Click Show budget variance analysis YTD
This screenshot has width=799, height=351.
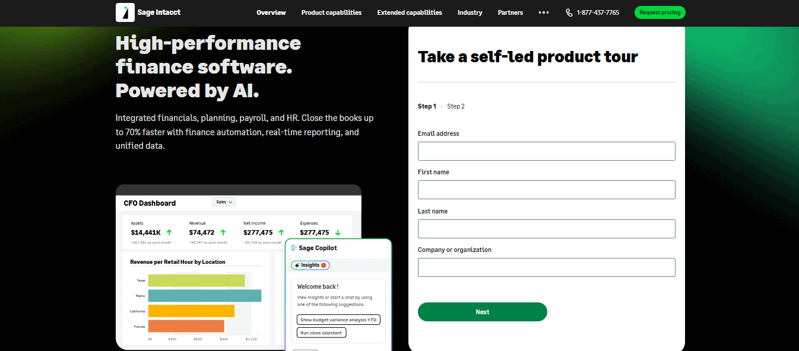(338, 320)
